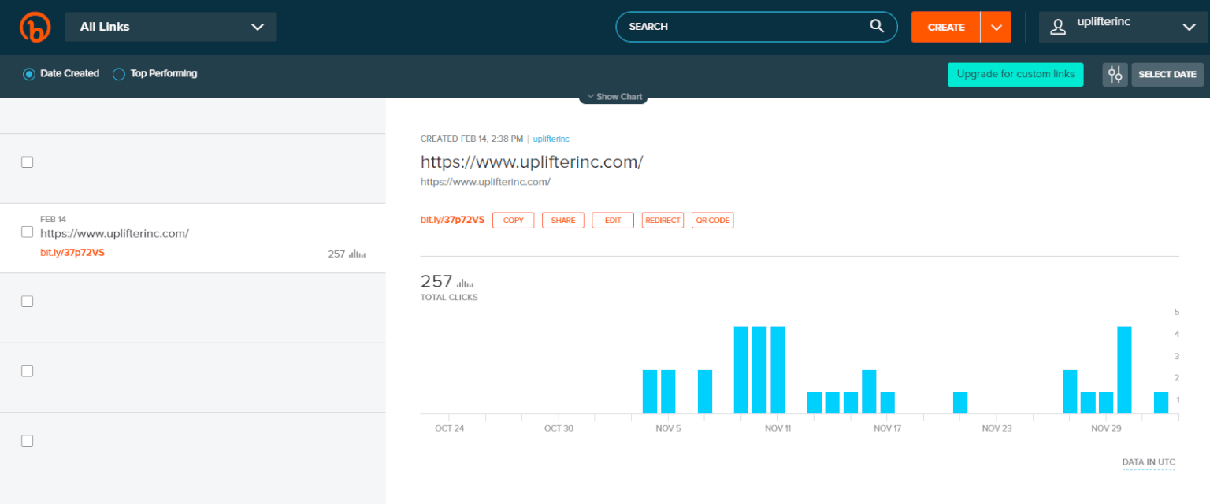Click the NOV 29 axis label
Viewport: 1210px width, 504px height.
pos(1106,428)
